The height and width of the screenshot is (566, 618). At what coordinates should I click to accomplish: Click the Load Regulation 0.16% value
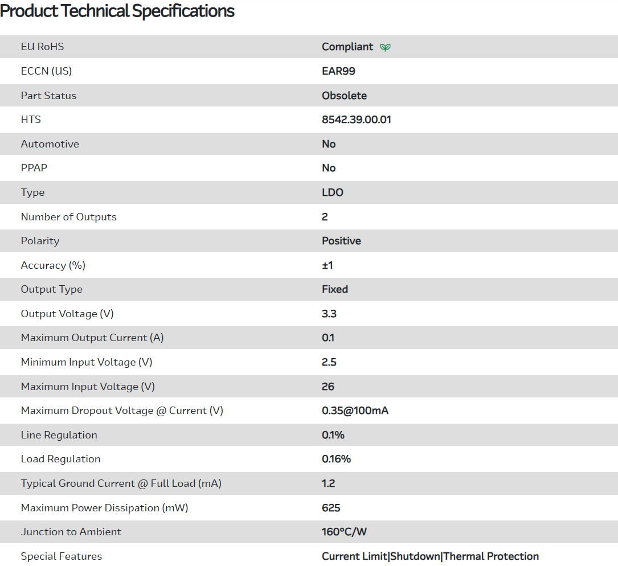coord(336,459)
